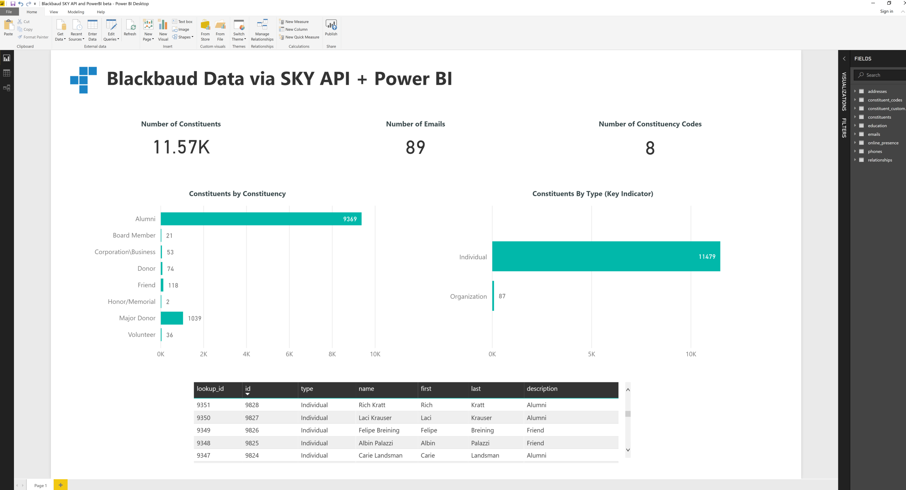The width and height of the screenshot is (906, 490).
Task: Select the Home ribbon tab
Action: [32, 12]
